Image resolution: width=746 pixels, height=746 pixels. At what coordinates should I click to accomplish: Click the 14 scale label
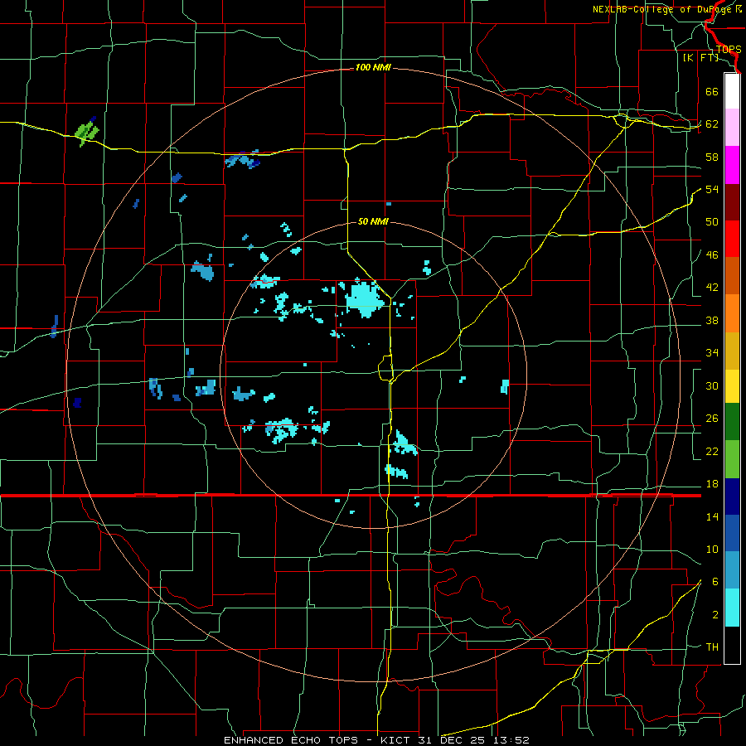pyautogui.click(x=712, y=516)
